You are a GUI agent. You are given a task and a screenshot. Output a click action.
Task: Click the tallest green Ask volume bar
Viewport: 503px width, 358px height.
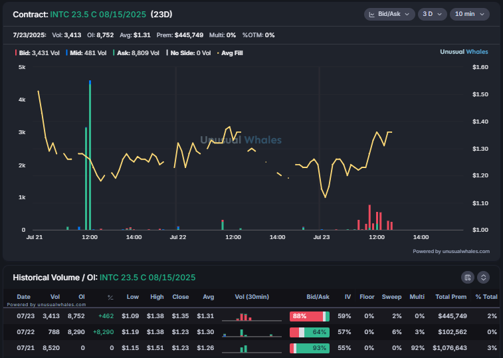[90, 157]
